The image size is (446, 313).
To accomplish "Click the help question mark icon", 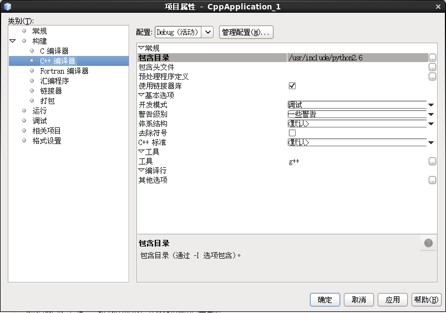I will 428,243.
